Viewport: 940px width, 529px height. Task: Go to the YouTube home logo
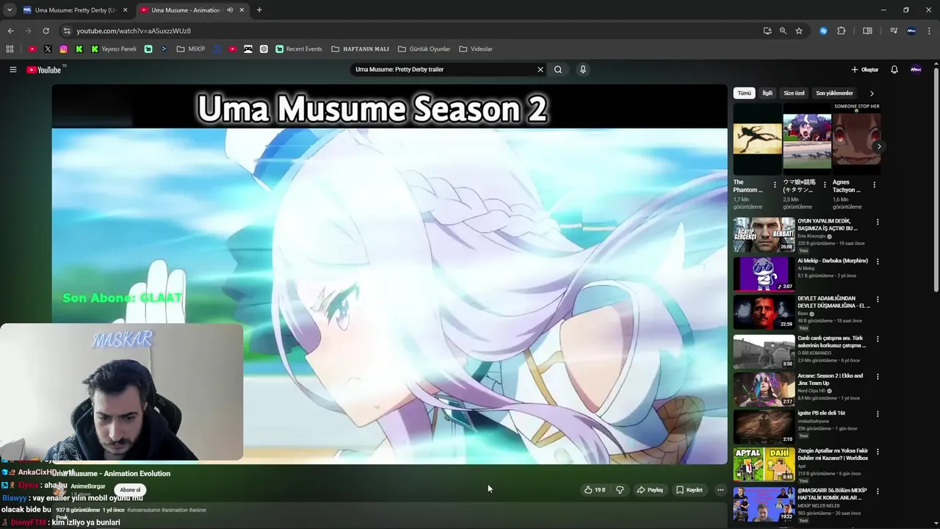point(44,70)
